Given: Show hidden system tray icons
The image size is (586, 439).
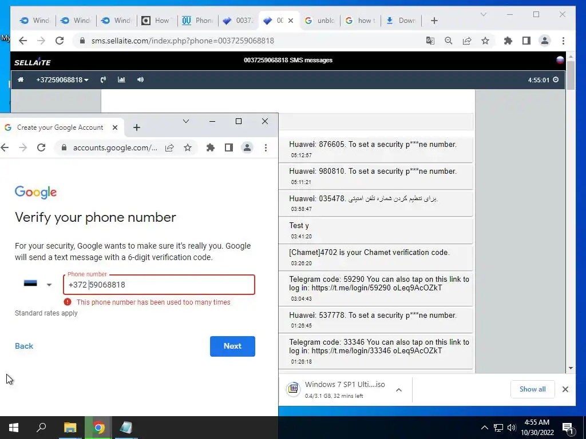Looking at the screenshot, I should pos(484,428).
